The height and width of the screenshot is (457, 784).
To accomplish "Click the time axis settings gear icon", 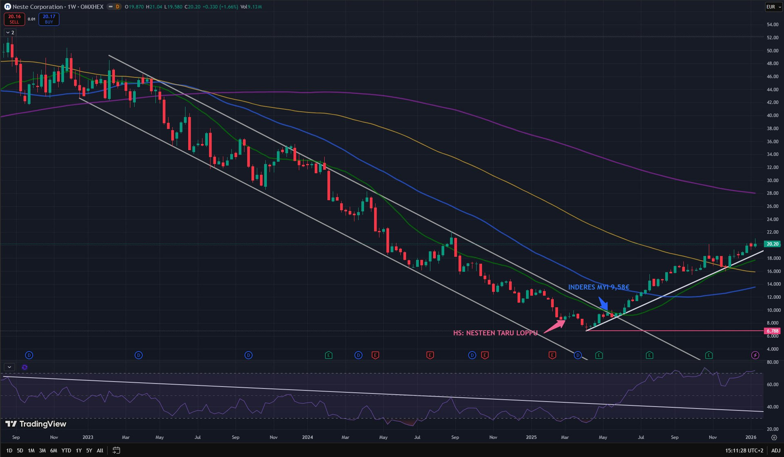I will coord(774,437).
